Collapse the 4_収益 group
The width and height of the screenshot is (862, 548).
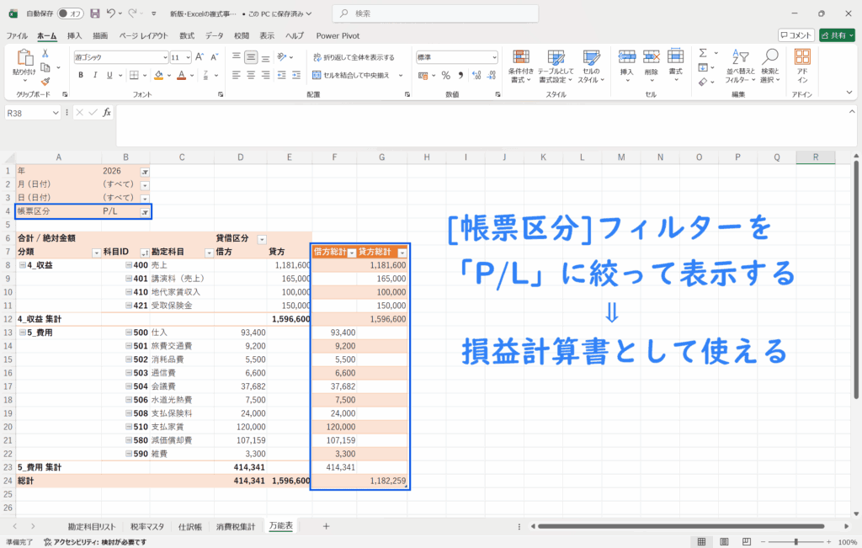[x=22, y=265]
